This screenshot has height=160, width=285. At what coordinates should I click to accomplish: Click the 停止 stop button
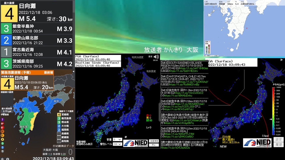(x=154, y=145)
